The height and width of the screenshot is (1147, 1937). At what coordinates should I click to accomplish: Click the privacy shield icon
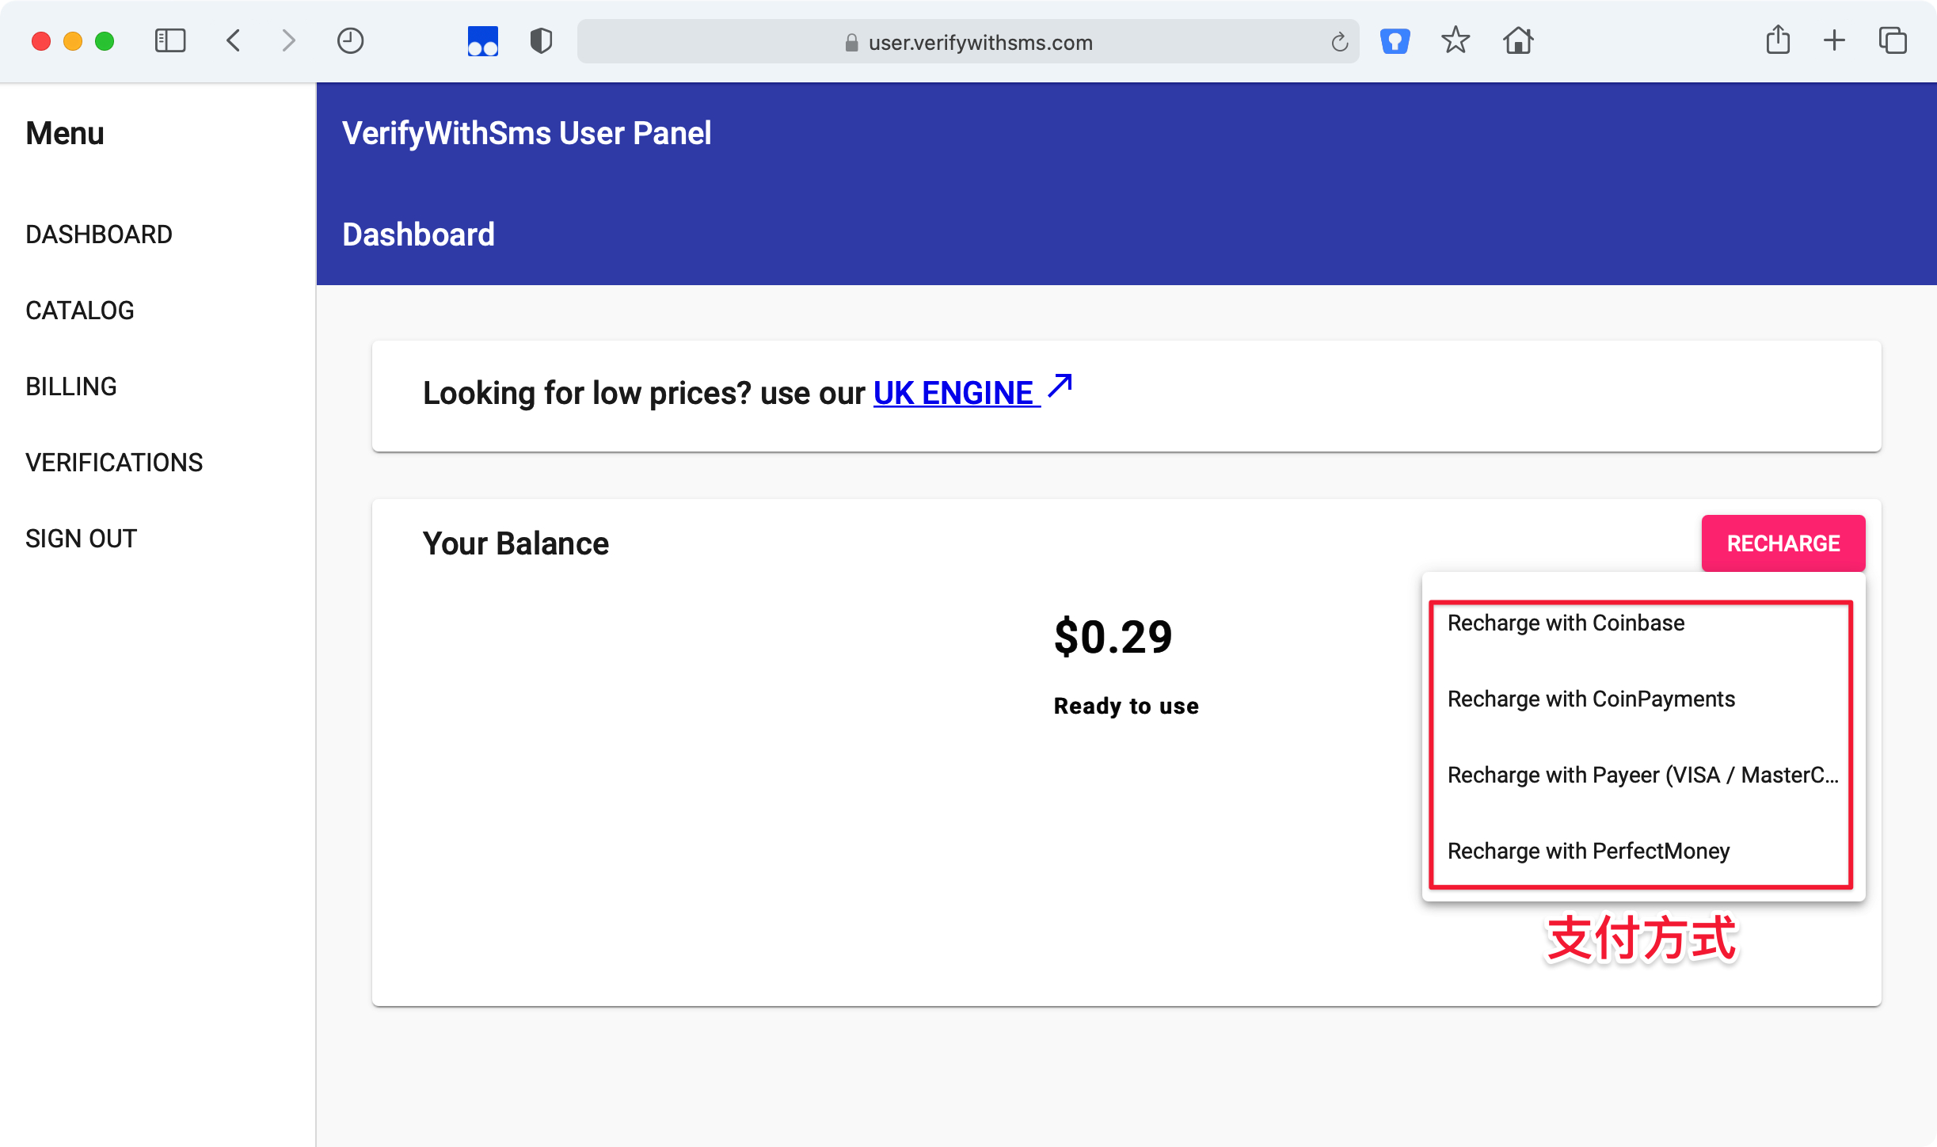[x=541, y=41]
